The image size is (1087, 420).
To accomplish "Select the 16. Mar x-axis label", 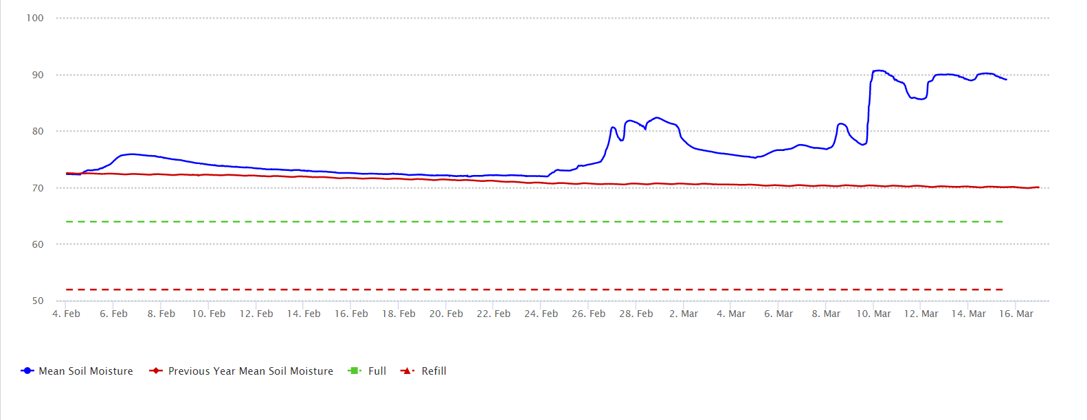I will (x=1016, y=314).
